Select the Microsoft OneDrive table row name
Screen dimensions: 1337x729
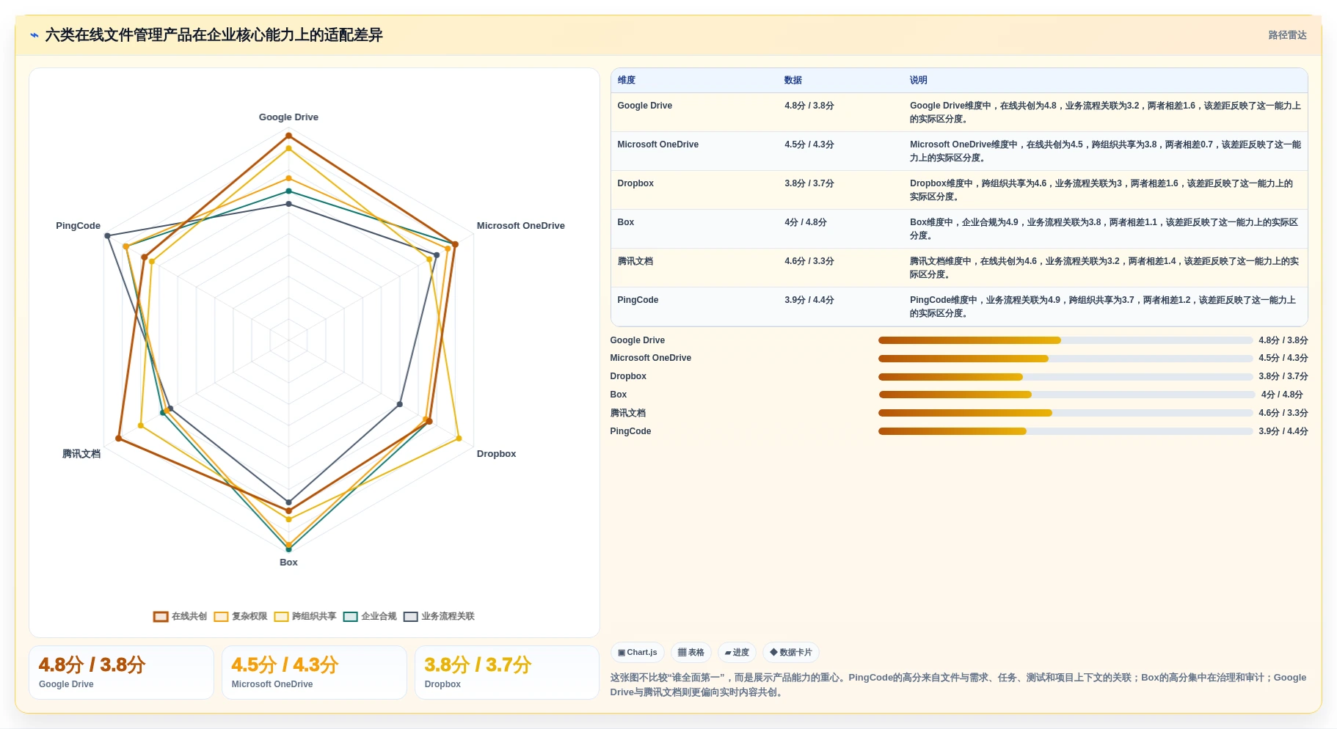(x=657, y=144)
